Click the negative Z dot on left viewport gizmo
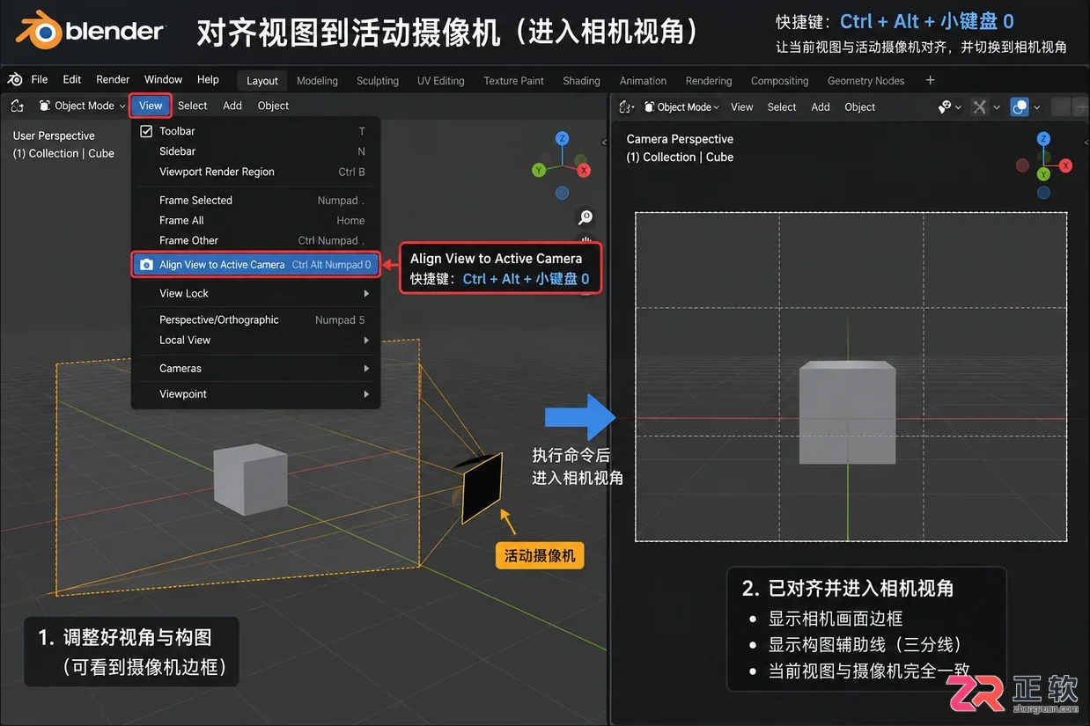The width and height of the screenshot is (1090, 726). (x=562, y=193)
